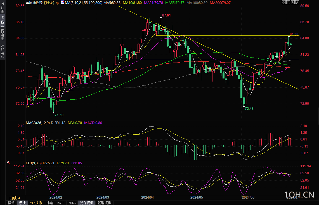Screen dimensions: 319x205
Task: Click the expand panel arrow icon at top right
Action: pyautogui.click(x=297, y=2)
